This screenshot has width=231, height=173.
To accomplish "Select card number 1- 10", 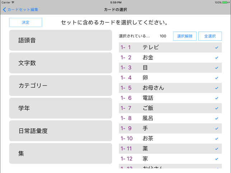I will click(x=170, y=139).
